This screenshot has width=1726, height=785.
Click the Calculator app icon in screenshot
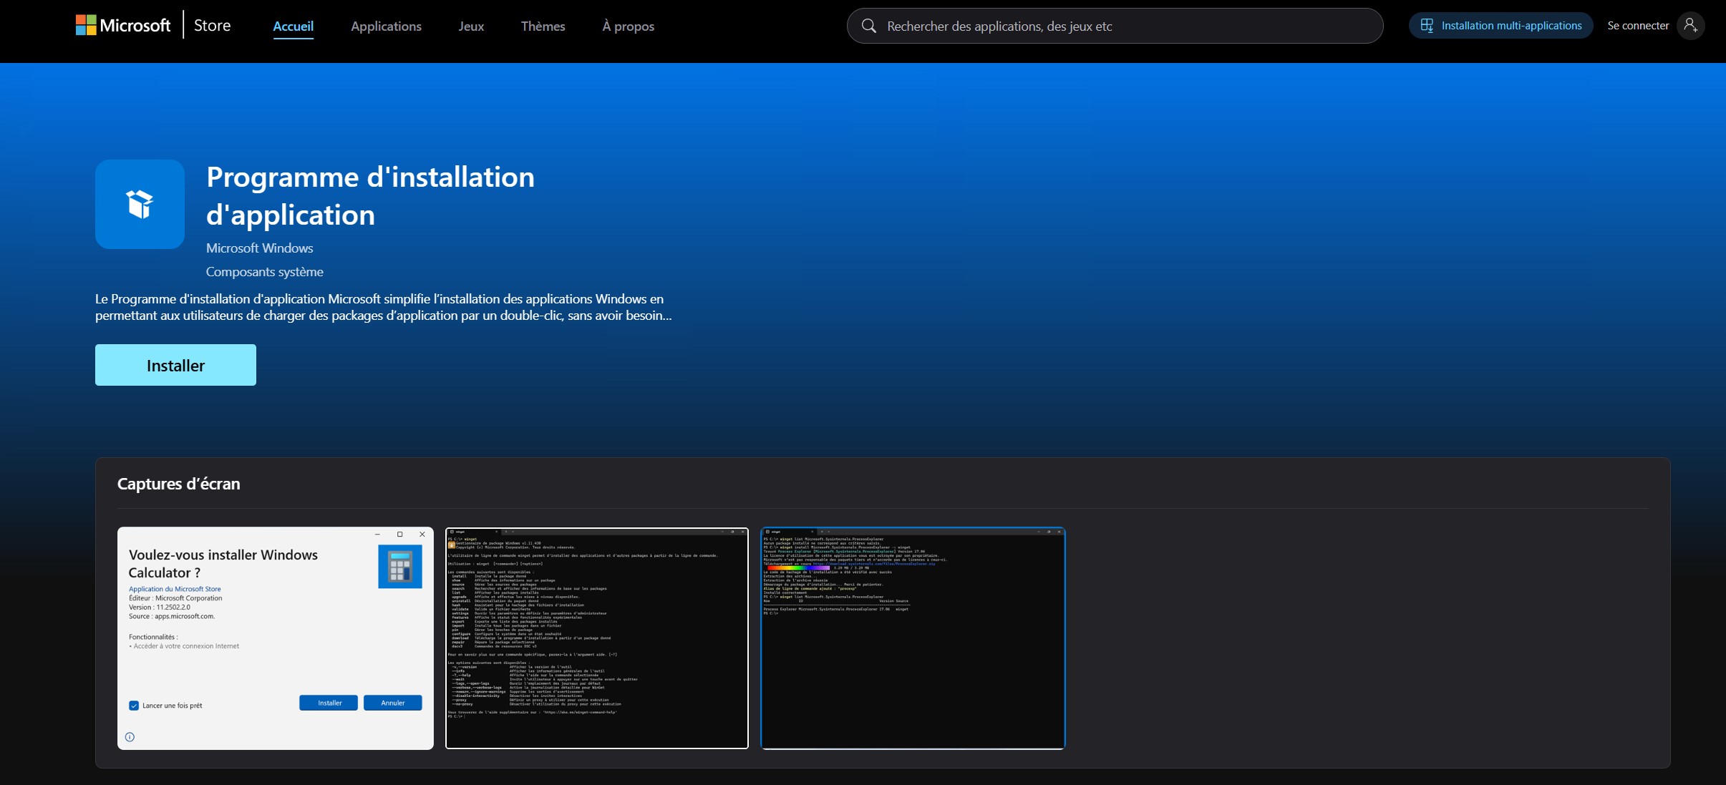pos(399,566)
